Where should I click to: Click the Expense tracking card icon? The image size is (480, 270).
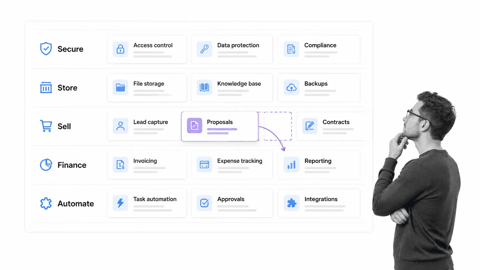(204, 165)
